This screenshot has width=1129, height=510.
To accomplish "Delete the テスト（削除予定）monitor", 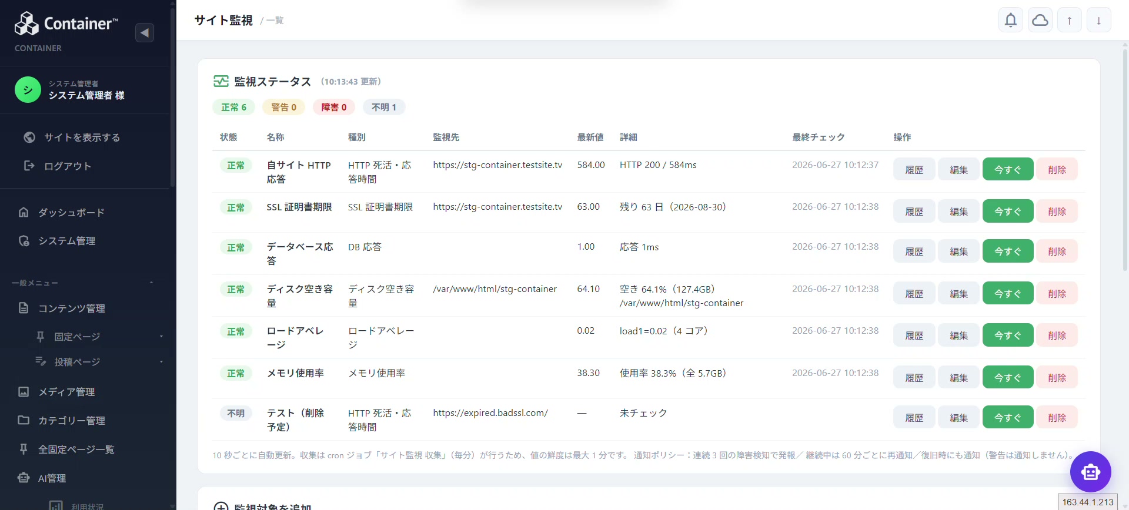I will [1057, 417].
